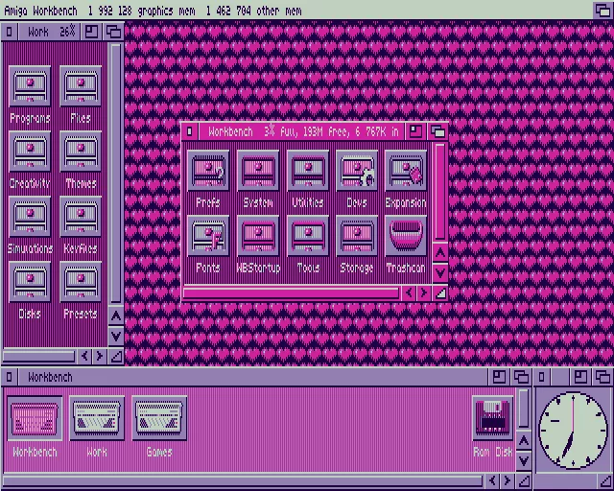Click down arrow in Work window scrollbar
Viewport: 614px width, 491px height.
click(x=115, y=336)
